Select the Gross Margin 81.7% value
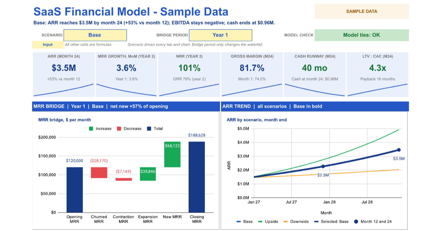 click(x=252, y=68)
